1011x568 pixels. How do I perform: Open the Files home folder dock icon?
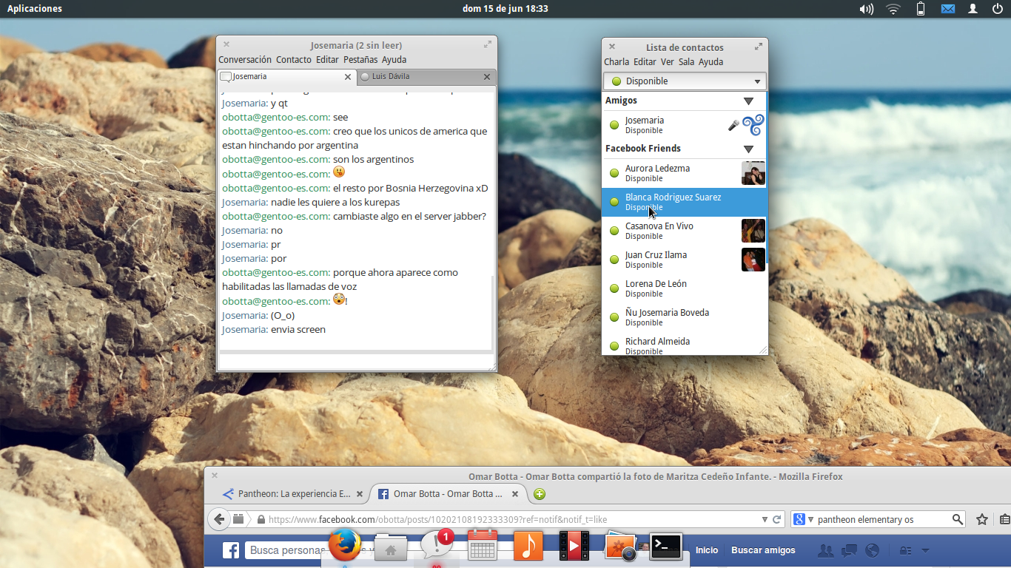click(391, 547)
